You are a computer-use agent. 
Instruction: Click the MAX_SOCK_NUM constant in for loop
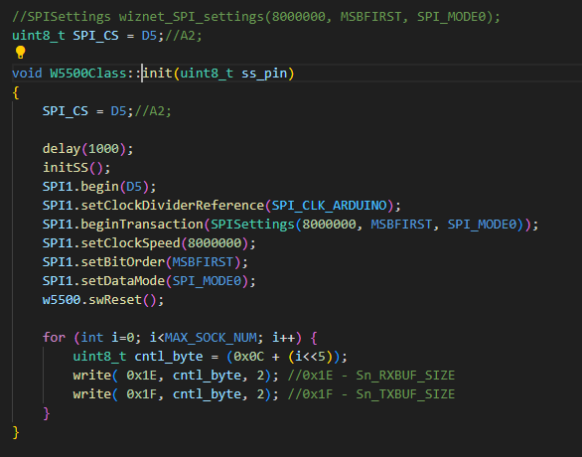211,338
